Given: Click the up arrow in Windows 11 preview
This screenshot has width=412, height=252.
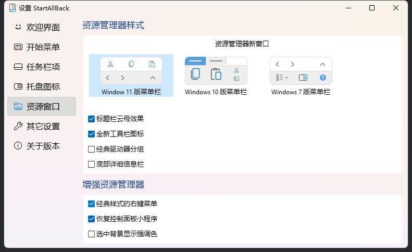Looking at the screenshot, I should tap(153, 78).
